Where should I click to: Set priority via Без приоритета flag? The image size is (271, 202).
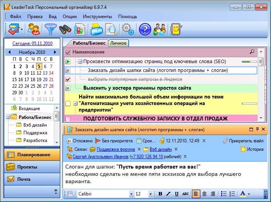click(x=114, y=141)
